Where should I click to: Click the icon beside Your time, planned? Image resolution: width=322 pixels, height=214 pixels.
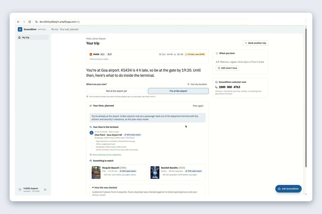[x=91, y=106]
